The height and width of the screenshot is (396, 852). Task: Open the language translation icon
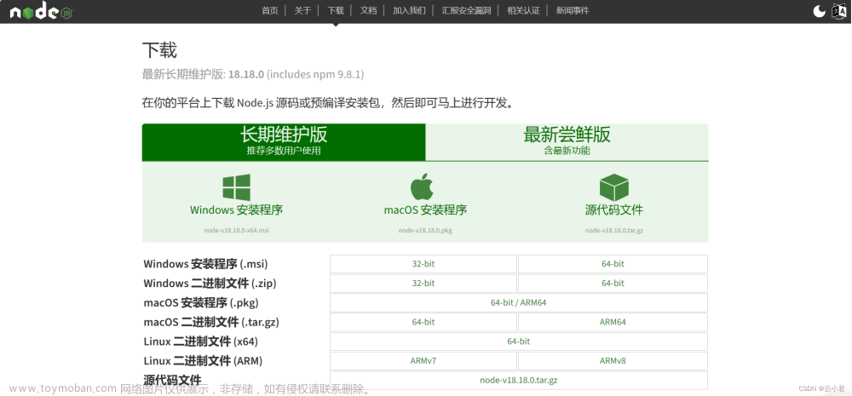[839, 11]
